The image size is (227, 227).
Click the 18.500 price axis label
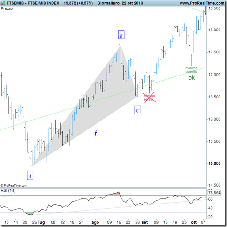214,8
